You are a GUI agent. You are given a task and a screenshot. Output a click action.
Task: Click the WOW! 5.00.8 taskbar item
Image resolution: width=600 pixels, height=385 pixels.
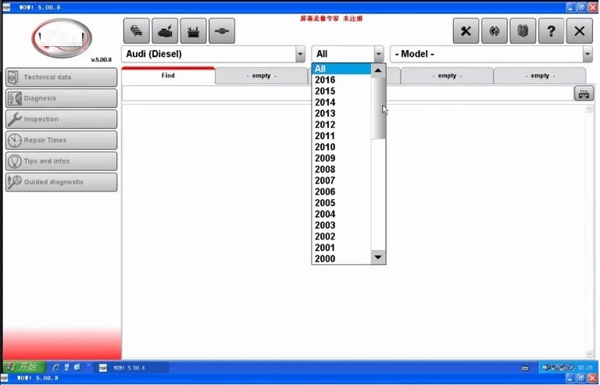131,368
